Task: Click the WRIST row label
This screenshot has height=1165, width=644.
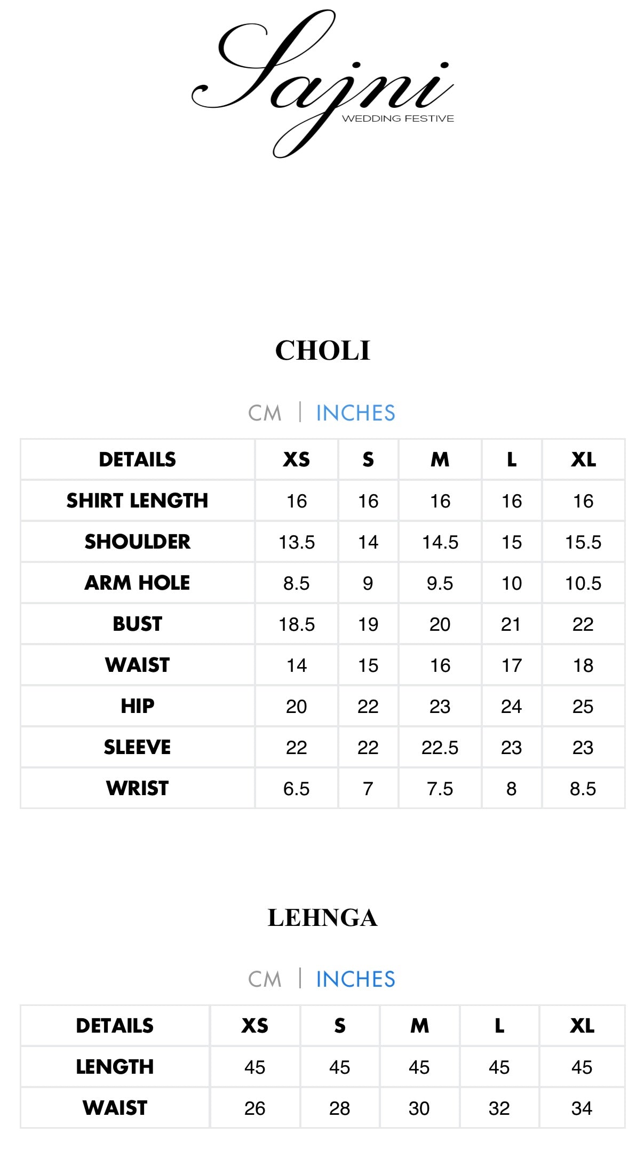Action: point(137,788)
